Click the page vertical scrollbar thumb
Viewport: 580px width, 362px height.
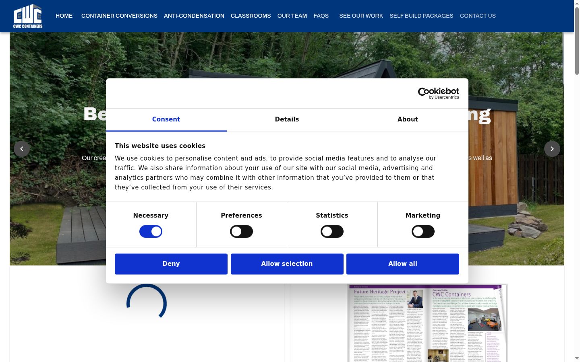click(577, 41)
